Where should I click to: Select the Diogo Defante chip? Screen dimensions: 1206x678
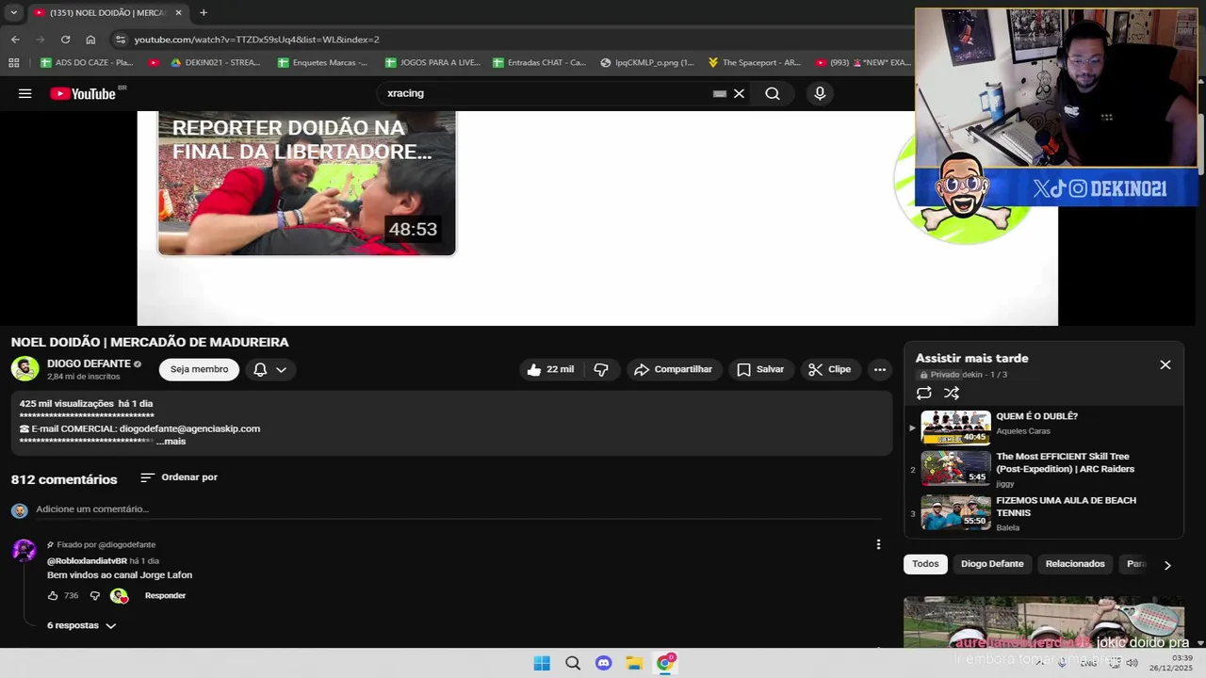click(992, 564)
